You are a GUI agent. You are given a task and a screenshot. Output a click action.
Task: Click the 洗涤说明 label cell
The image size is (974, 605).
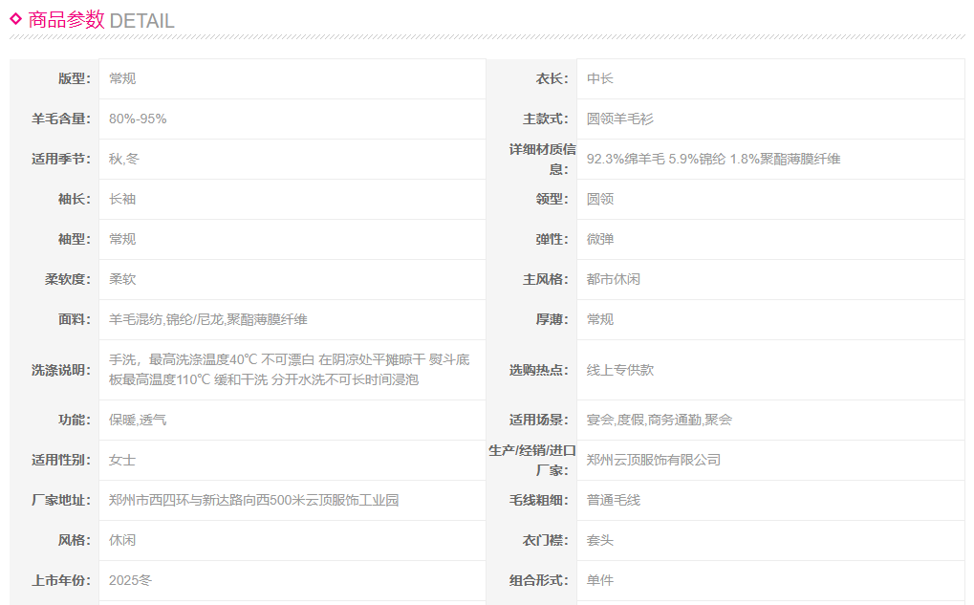pos(60,370)
